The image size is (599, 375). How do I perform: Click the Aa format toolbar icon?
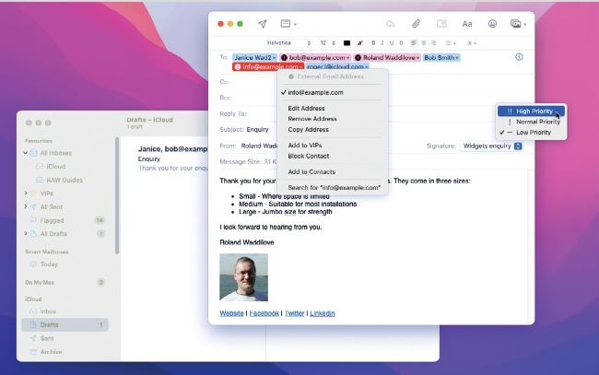pyautogui.click(x=467, y=24)
